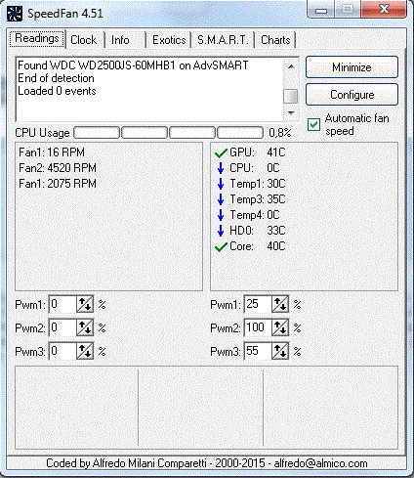414x478 pixels.
Task: Click the blue down arrow beside CPU temperature
Action: coord(221,168)
